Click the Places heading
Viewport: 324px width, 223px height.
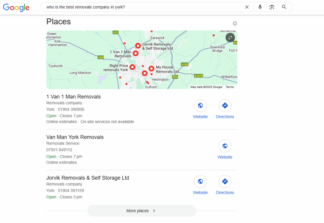pyautogui.click(x=59, y=22)
